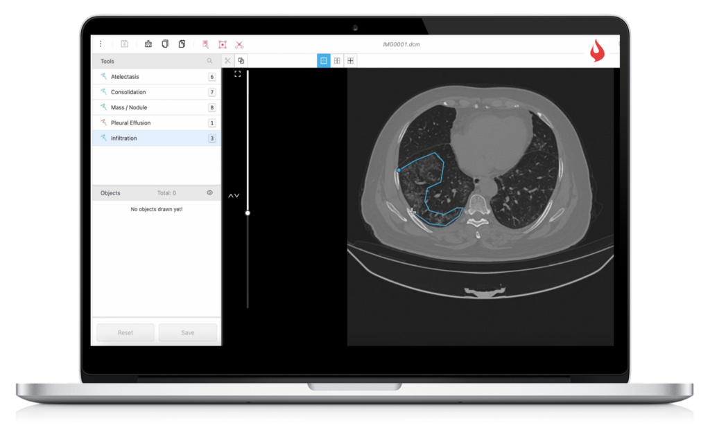Click the fullscreen expand icon on the viewer
Screen dimensions: 710x425
click(237, 72)
